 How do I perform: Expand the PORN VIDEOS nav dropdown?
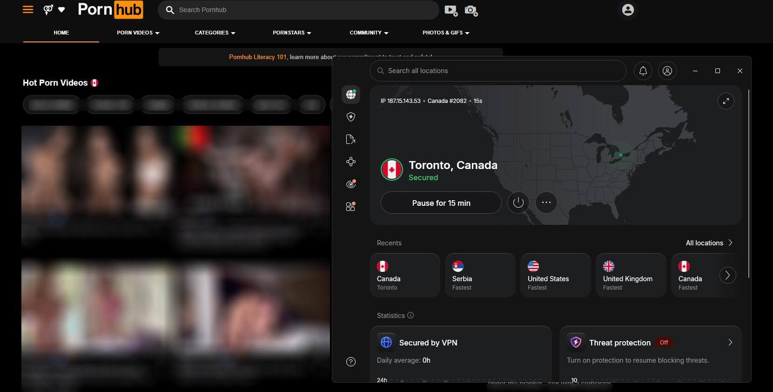tap(138, 33)
